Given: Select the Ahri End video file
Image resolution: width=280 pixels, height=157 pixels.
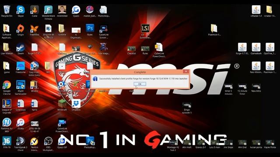Looking at the screenshot, I should (242, 144).
